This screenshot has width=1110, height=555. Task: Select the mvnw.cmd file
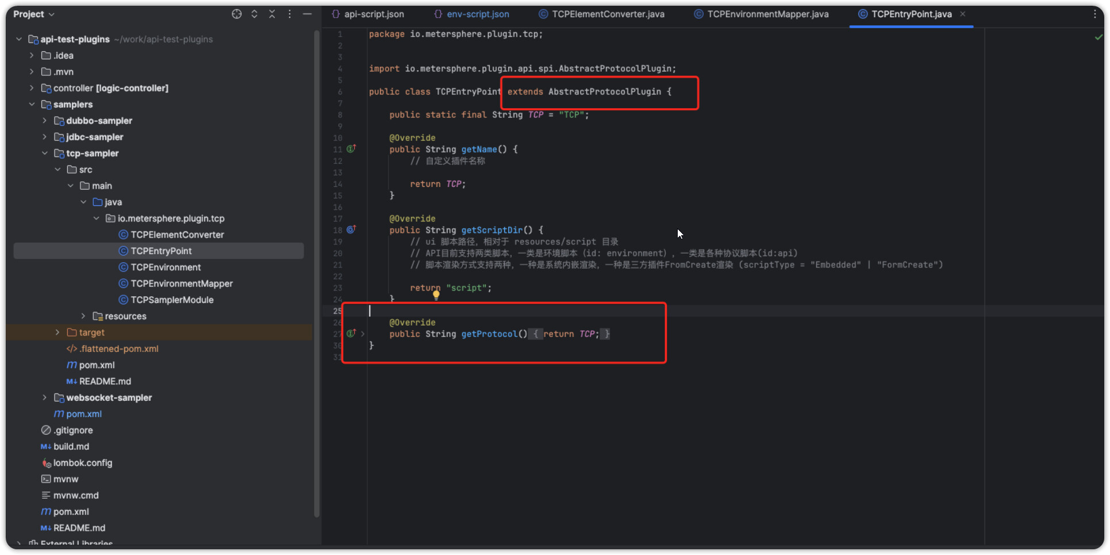click(x=70, y=495)
